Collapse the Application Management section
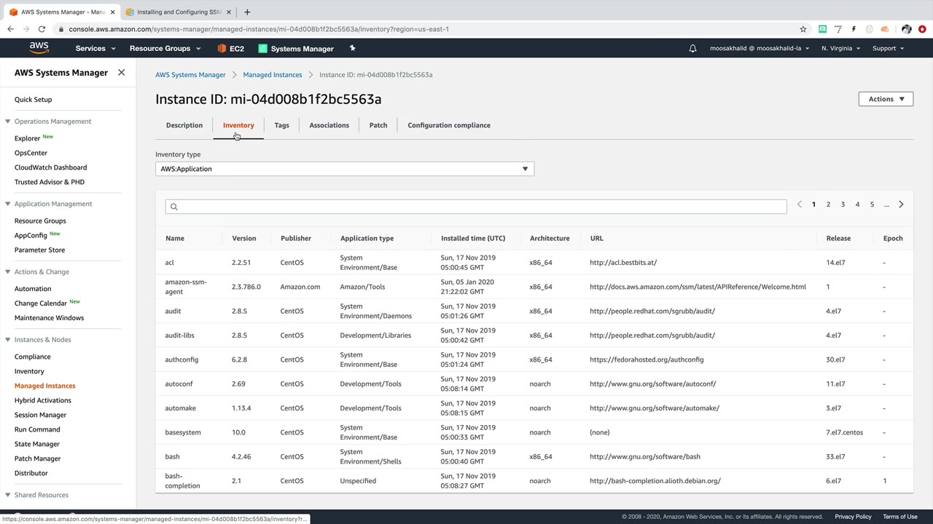This screenshot has width=933, height=524. point(7,204)
